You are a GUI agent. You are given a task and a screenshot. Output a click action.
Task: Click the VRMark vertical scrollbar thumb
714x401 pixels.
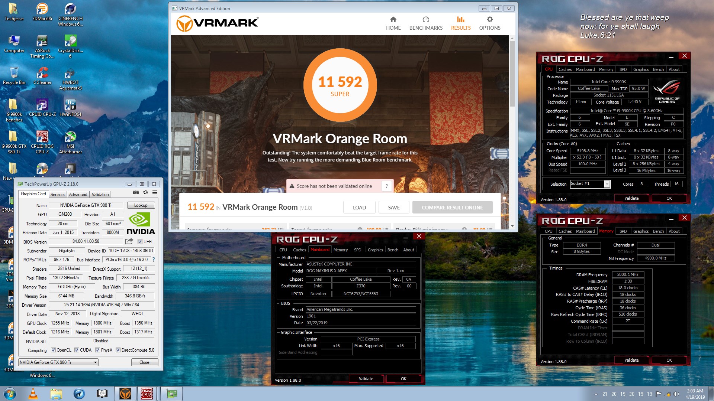512,74
